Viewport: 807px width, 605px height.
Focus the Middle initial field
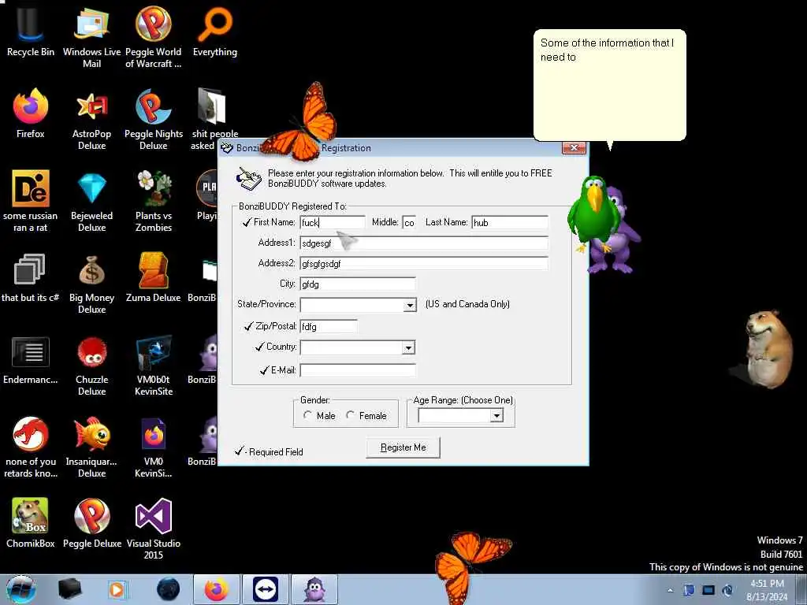(409, 222)
